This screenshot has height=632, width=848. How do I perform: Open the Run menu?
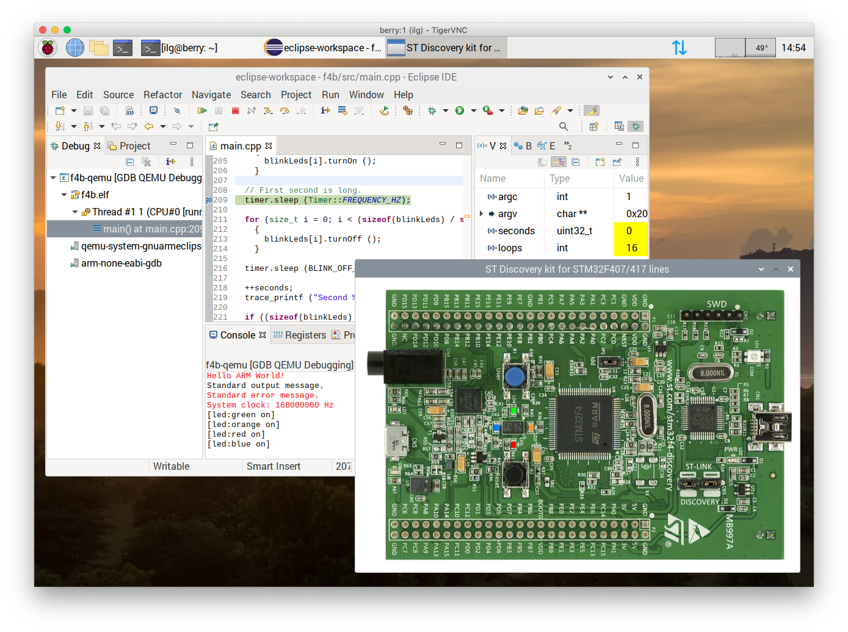[x=330, y=95]
